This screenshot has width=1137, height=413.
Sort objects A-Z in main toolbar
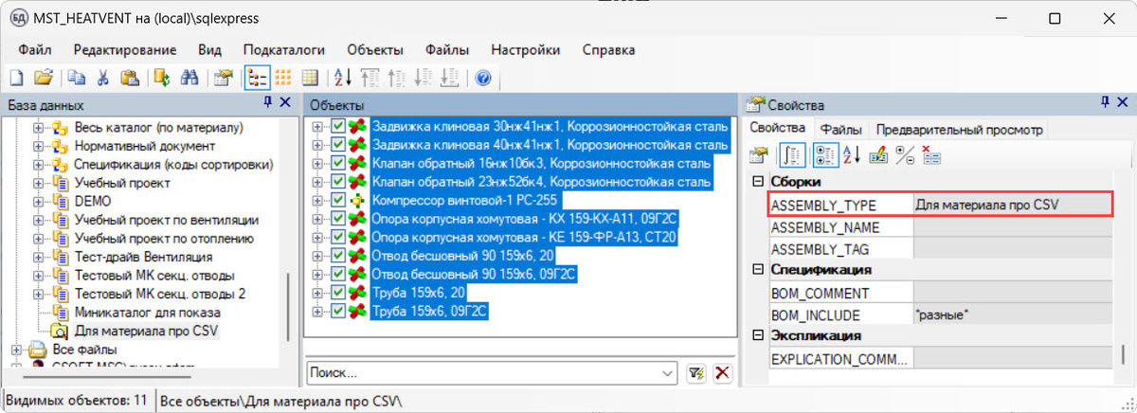(343, 79)
